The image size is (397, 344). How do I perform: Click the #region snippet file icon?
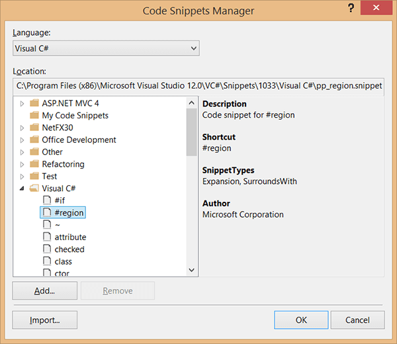point(47,212)
